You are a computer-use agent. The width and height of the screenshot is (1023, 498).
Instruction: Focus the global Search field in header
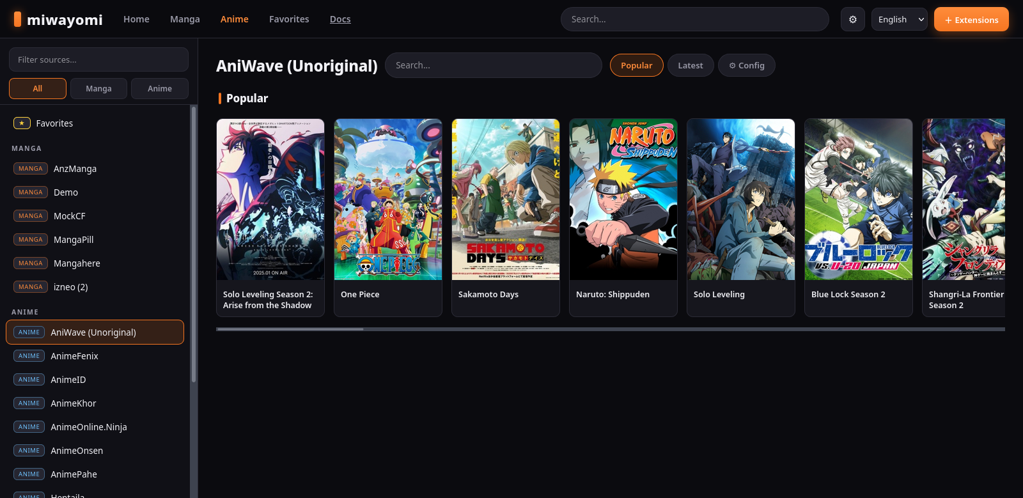(x=695, y=19)
